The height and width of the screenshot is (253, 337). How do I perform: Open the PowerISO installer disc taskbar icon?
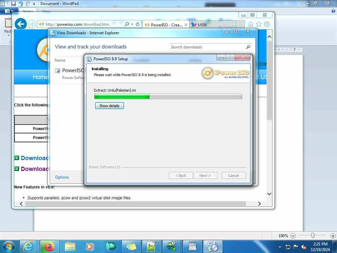(213, 246)
